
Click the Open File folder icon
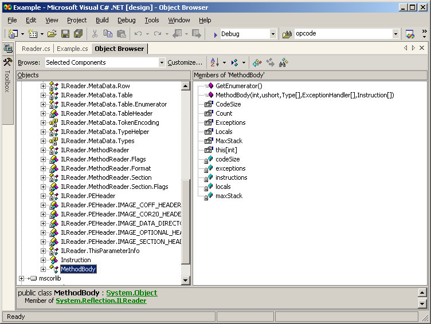click(x=52, y=34)
